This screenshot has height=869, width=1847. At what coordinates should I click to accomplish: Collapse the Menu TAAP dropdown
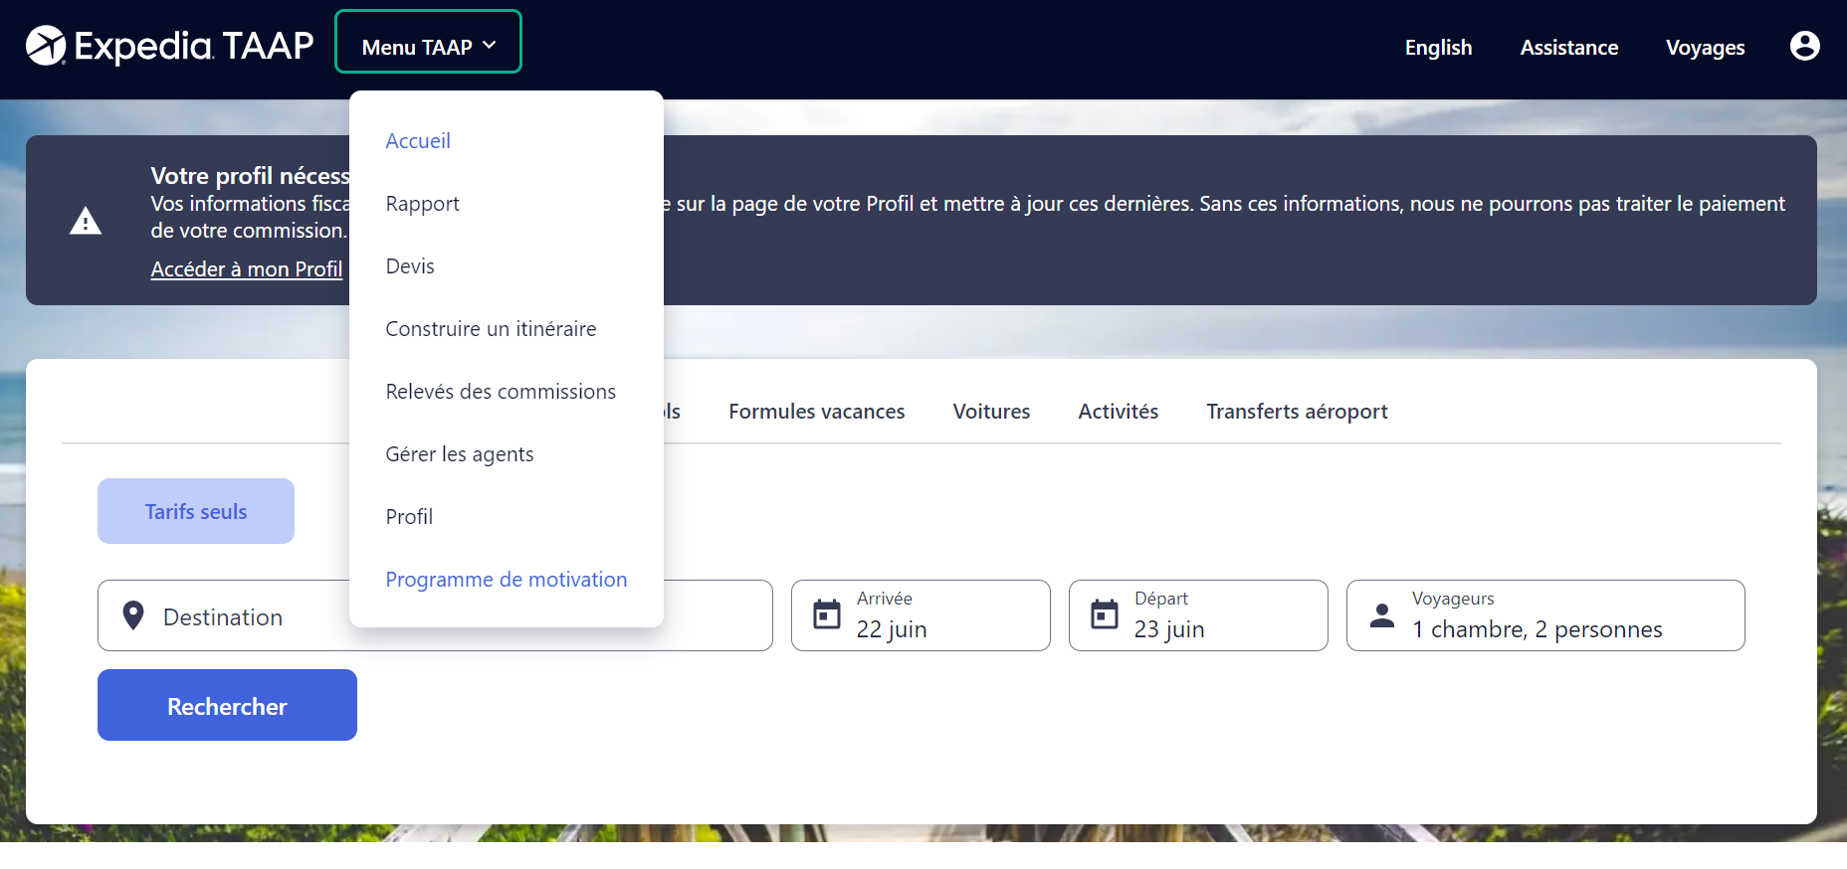tap(428, 42)
